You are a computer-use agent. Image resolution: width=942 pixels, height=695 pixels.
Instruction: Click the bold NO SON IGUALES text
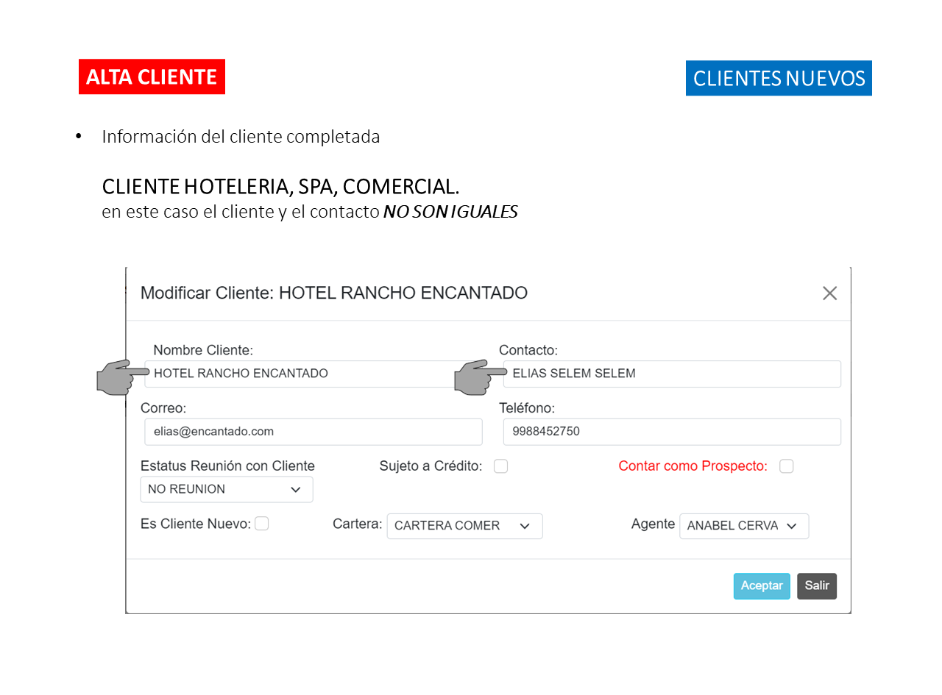click(x=450, y=212)
